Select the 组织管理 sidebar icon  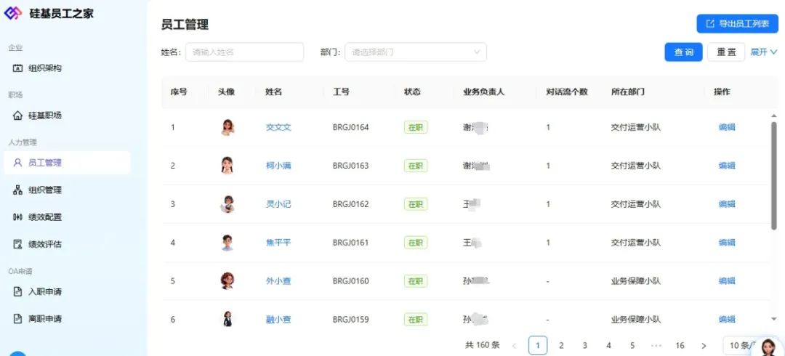coord(18,190)
